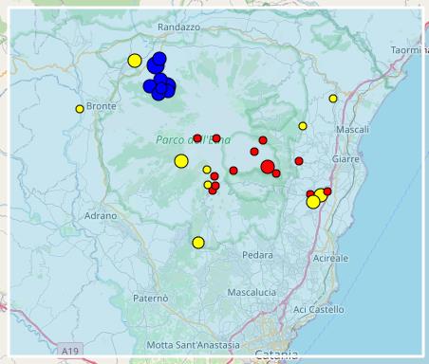Click the A19 highway shield

[70, 350]
